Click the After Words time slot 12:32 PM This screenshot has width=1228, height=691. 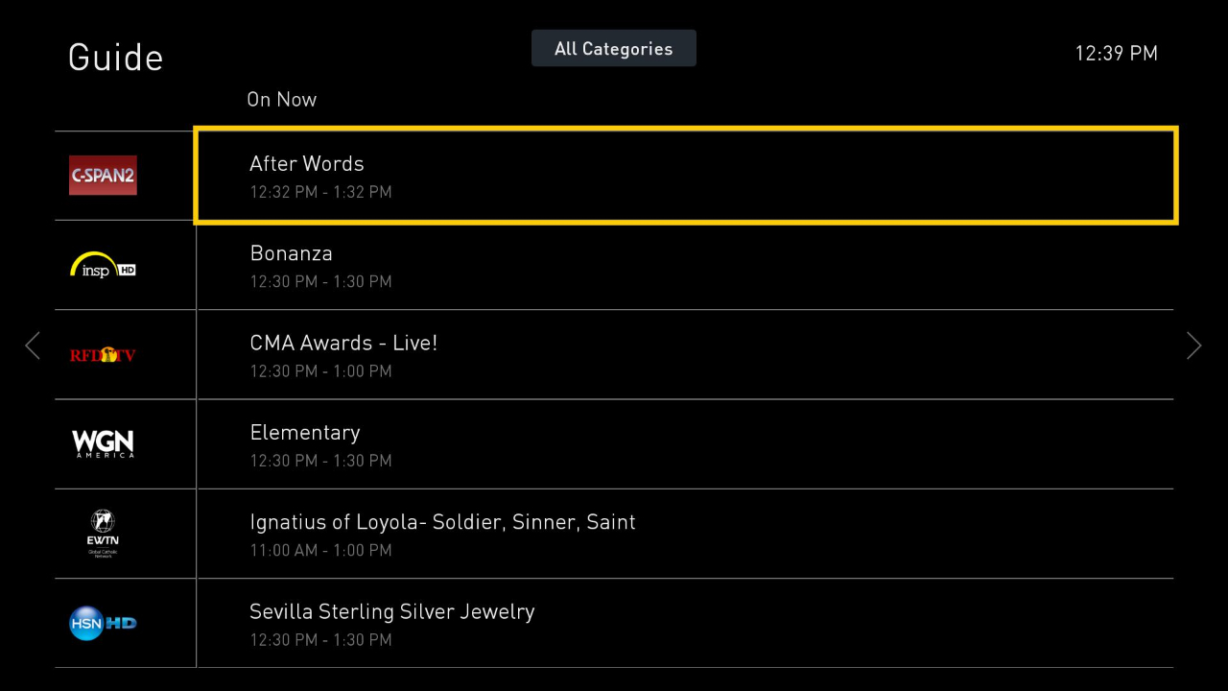(x=320, y=192)
